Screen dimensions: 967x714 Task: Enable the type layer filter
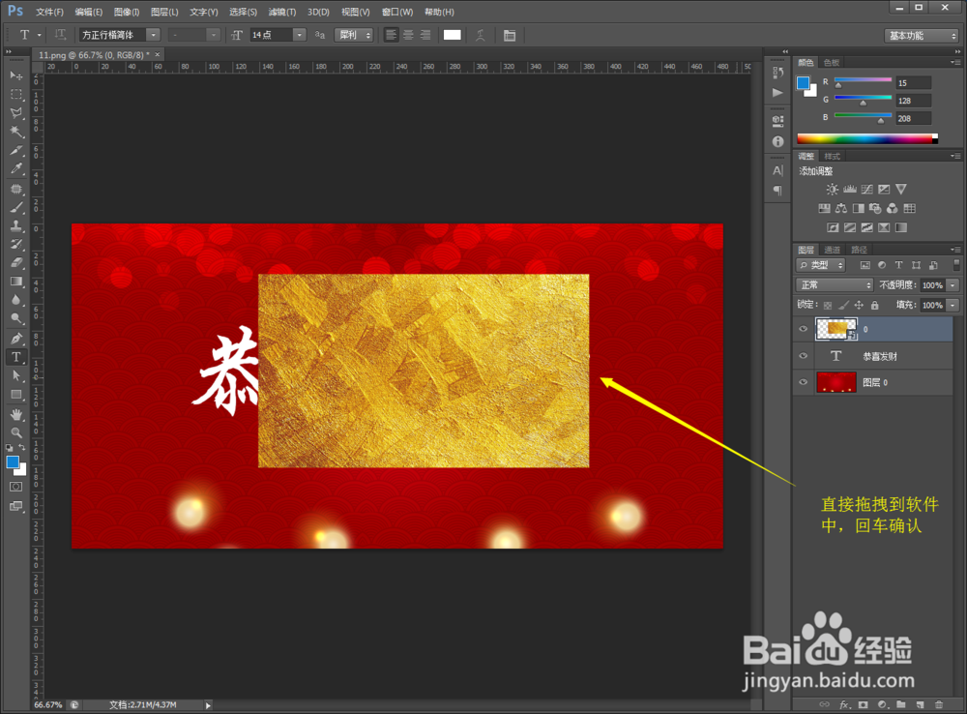[898, 265]
